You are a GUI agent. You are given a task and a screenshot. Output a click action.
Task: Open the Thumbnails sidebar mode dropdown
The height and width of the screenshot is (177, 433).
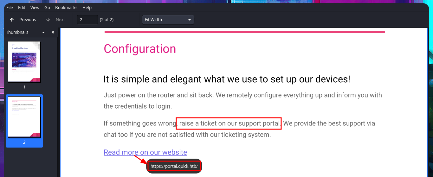[43, 32]
